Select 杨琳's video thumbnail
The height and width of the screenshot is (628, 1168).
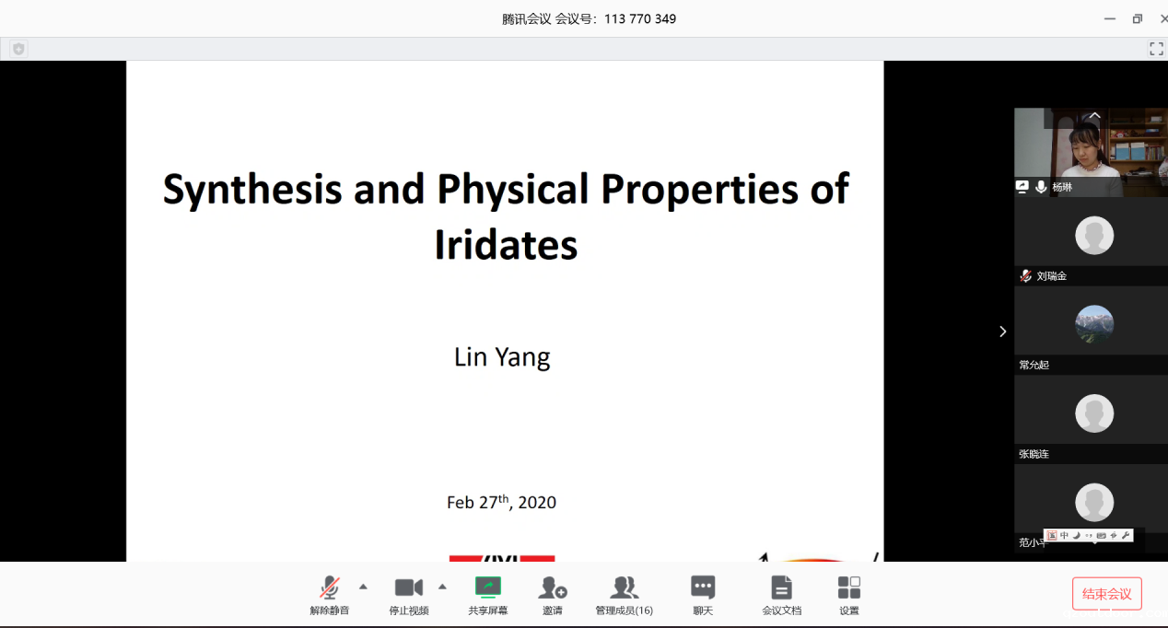tap(1090, 147)
